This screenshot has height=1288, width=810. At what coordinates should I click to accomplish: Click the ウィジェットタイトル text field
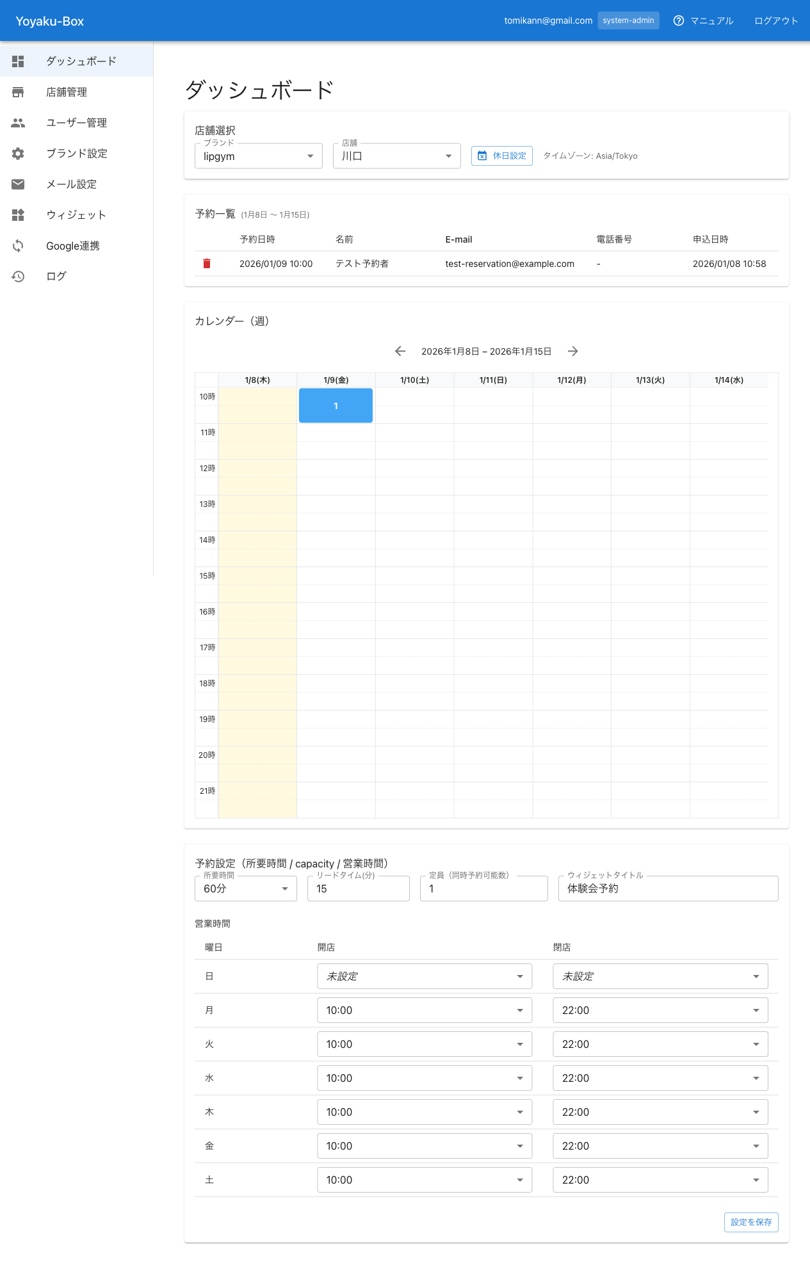(x=668, y=889)
